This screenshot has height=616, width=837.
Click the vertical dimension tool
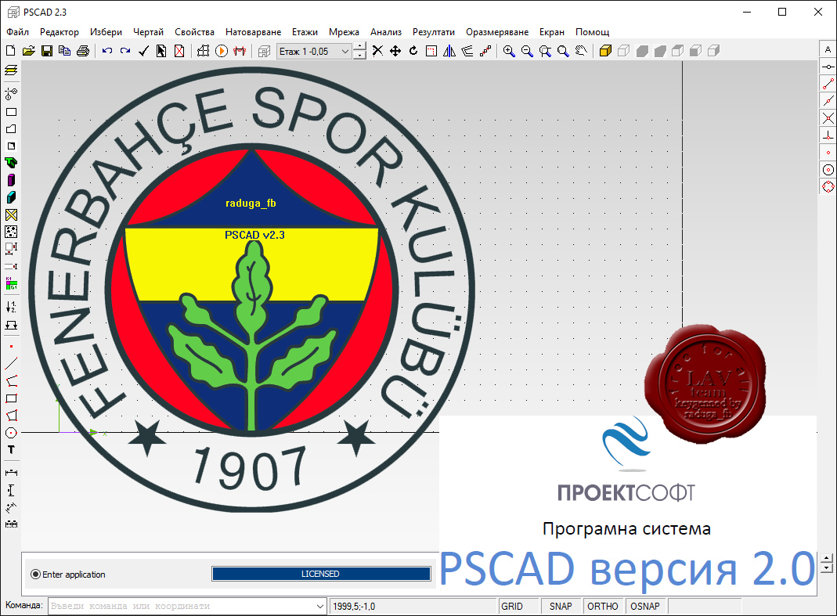coord(11,490)
